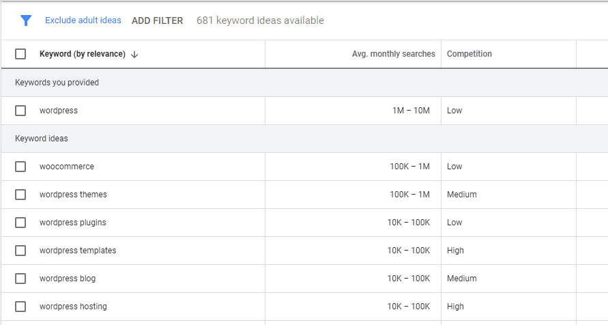Check the box for the wordpress keyword

[20, 111]
